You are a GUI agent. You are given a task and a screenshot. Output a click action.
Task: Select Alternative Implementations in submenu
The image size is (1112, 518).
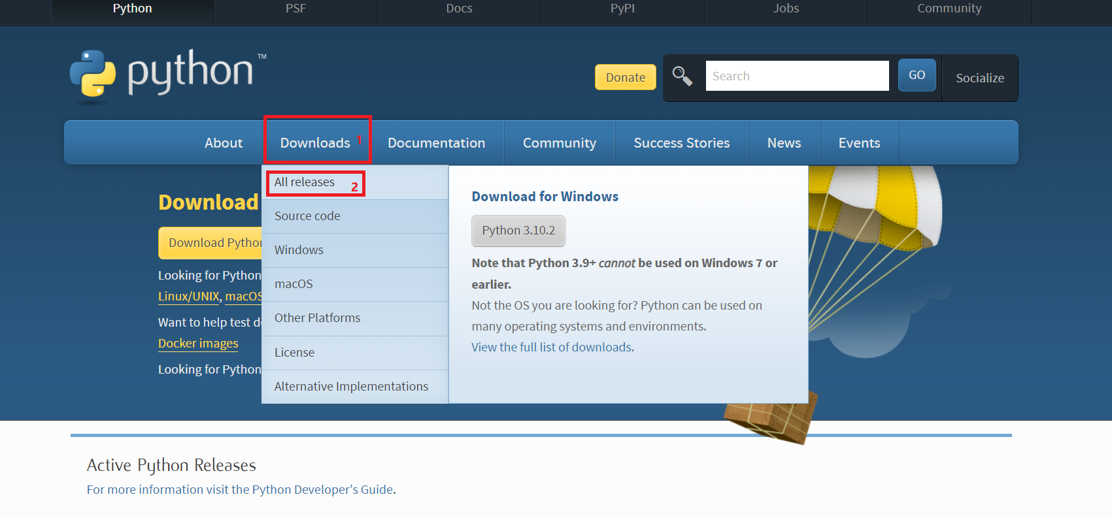(x=355, y=387)
